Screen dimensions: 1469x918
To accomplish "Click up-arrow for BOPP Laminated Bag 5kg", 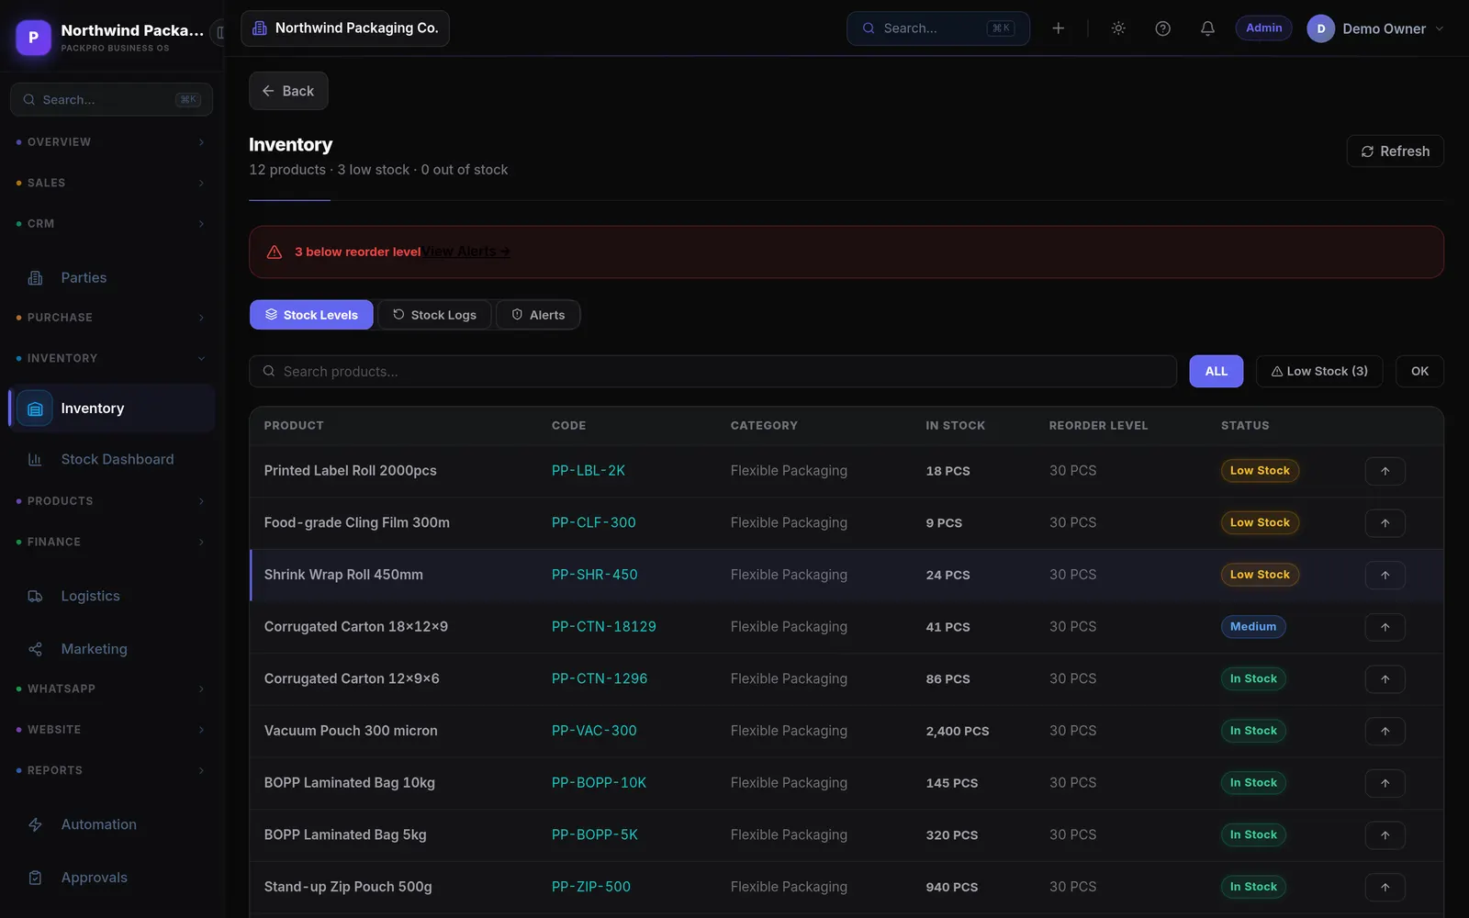I will coord(1385,835).
